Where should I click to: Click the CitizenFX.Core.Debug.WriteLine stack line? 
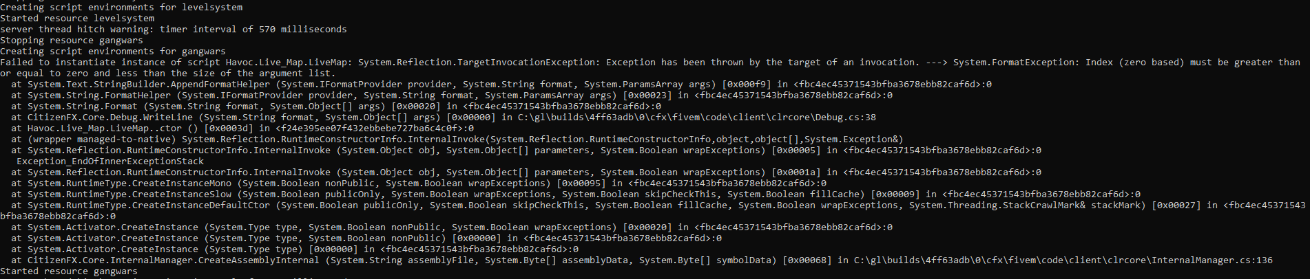click(444, 117)
